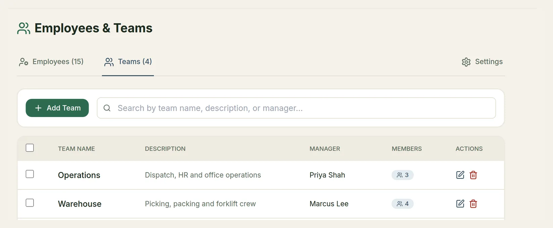Click the DESCRIPTION column header
This screenshot has height=228, width=553.
click(x=165, y=149)
